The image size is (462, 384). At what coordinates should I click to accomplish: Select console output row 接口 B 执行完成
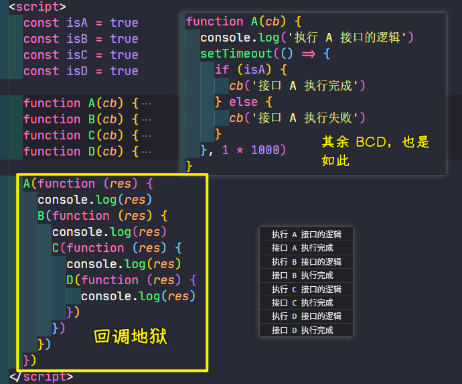point(307,275)
